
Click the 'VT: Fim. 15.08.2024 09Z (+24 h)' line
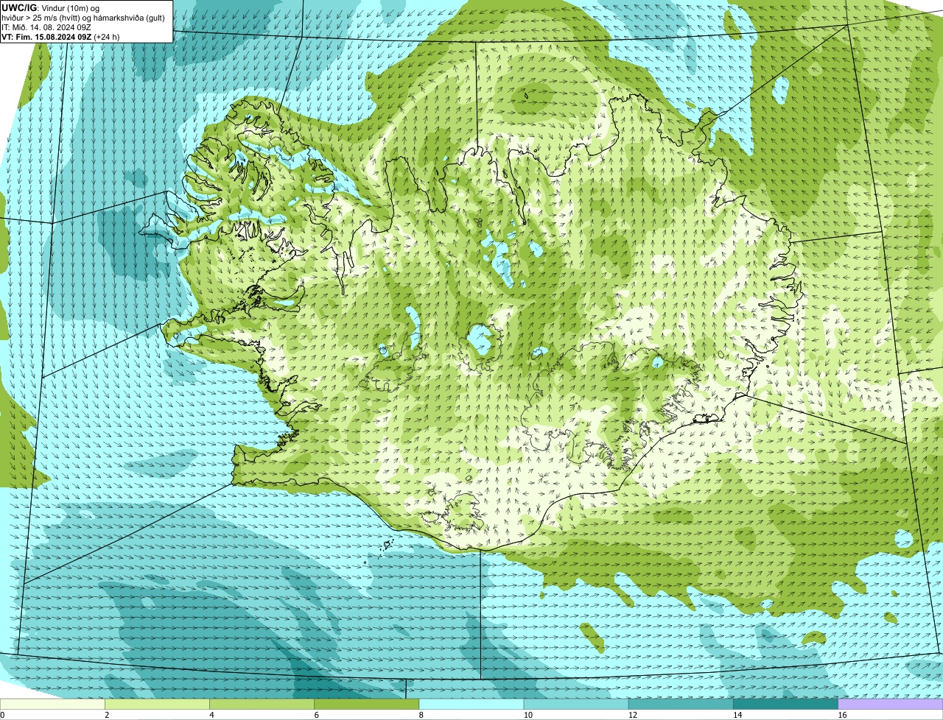click(x=60, y=37)
